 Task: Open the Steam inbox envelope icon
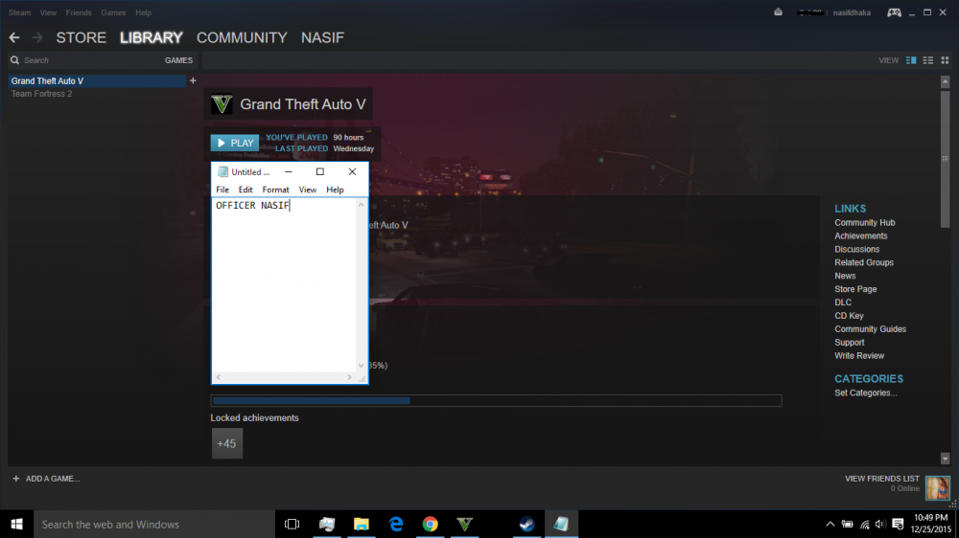pyautogui.click(x=778, y=12)
